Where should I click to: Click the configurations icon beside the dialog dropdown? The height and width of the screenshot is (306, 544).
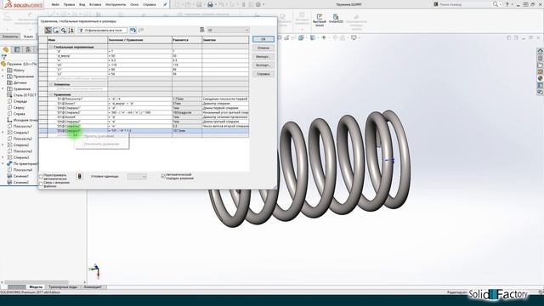point(202,31)
